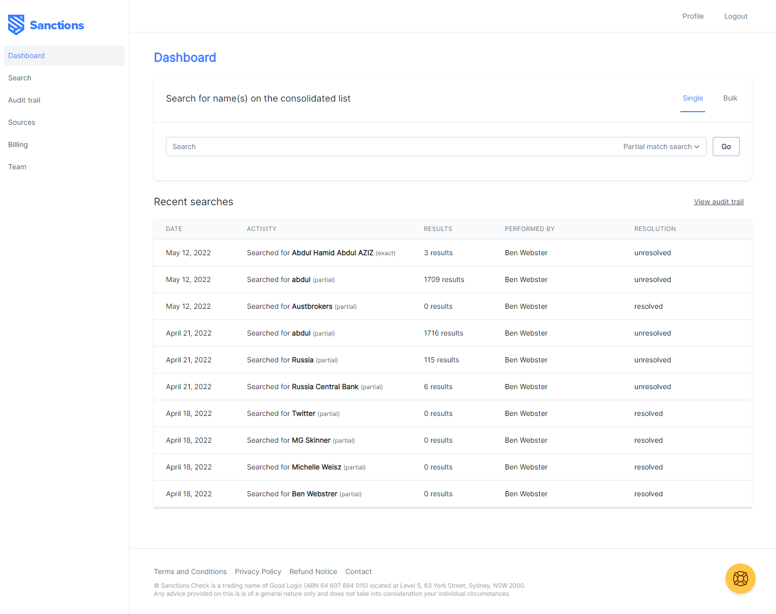
Task: Open the Dashboard sidebar item
Action: (26, 56)
